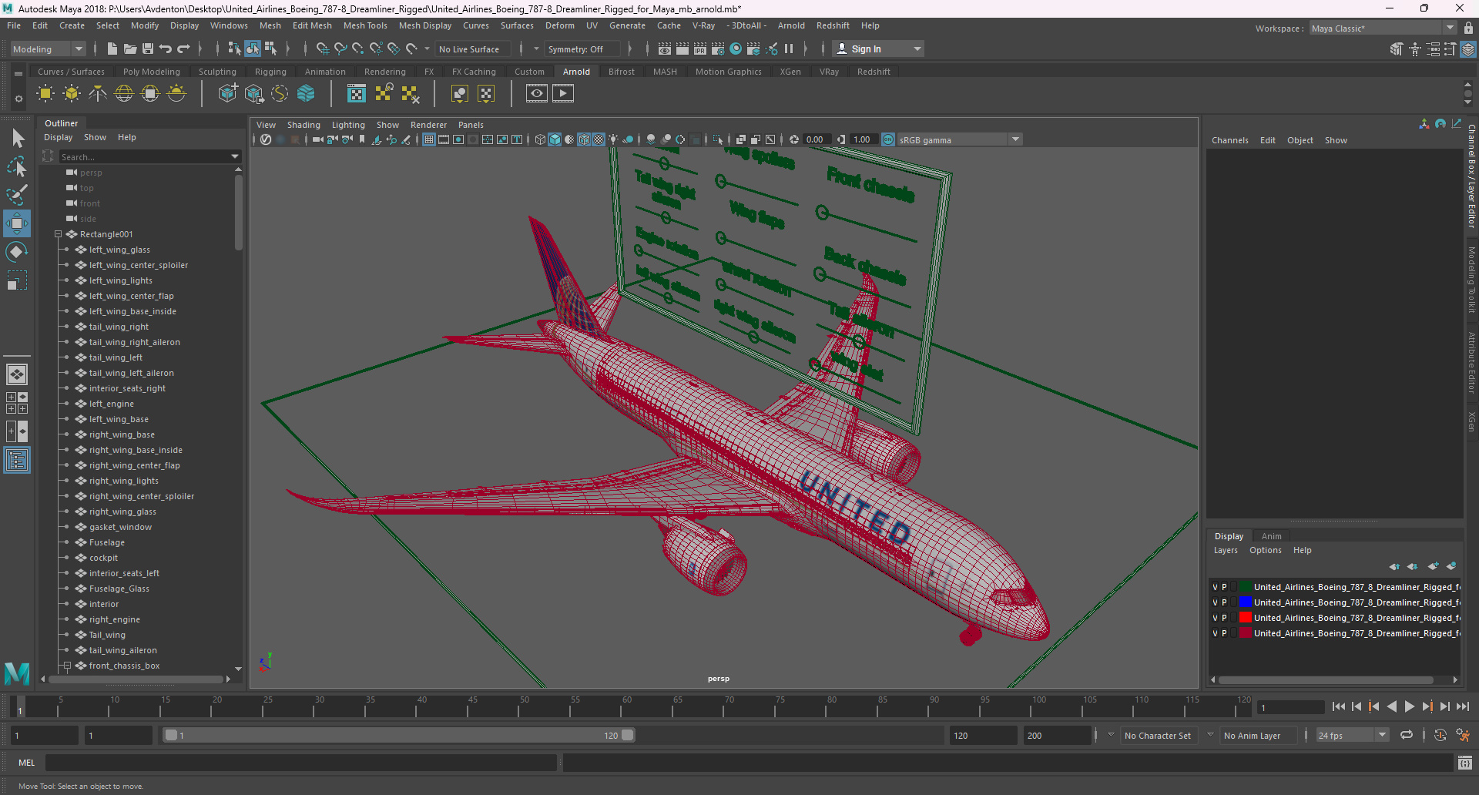Switch to four-view panel layout
Viewport: 1479px width, 795px height.
click(17, 403)
